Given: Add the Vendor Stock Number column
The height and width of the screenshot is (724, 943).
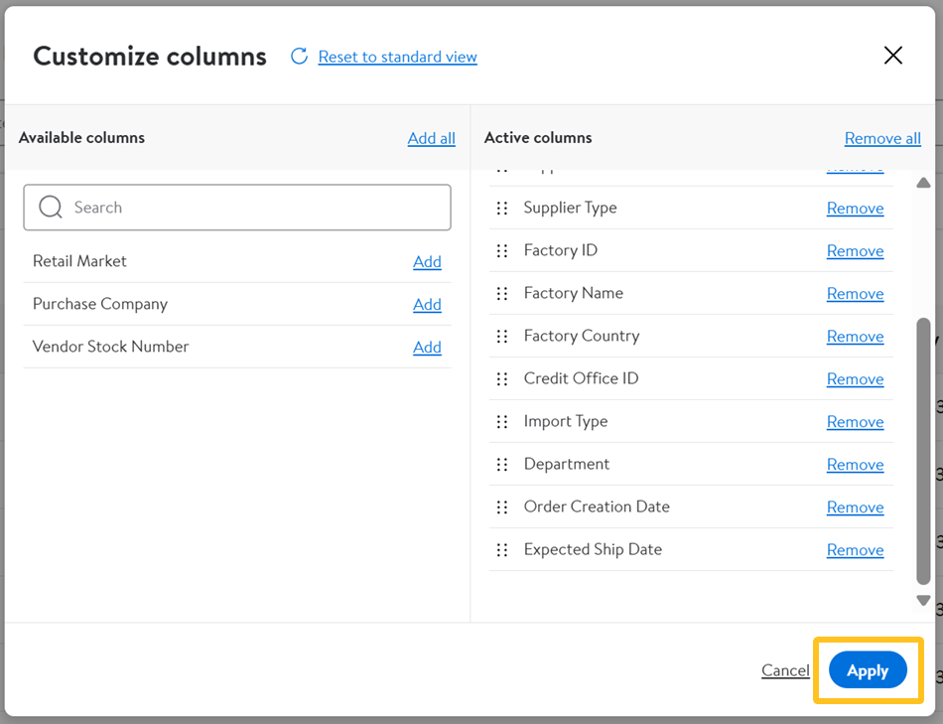Looking at the screenshot, I should 427,348.
